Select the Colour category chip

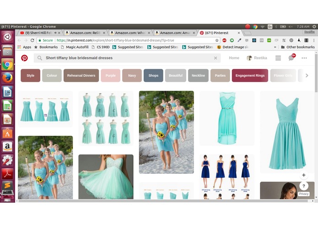click(52, 75)
